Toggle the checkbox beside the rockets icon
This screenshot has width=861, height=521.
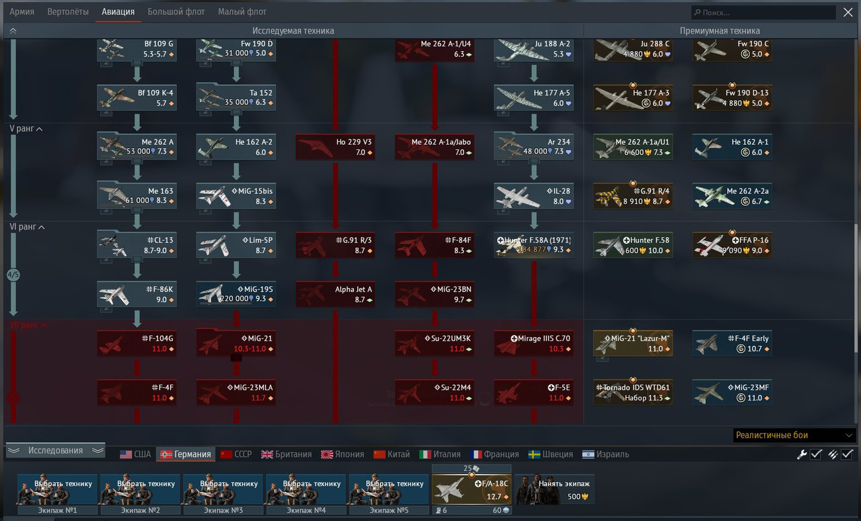[x=848, y=454]
